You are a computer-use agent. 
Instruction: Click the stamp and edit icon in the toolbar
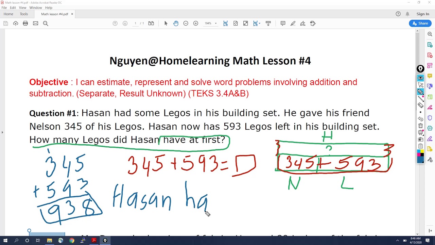coord(313,23)
